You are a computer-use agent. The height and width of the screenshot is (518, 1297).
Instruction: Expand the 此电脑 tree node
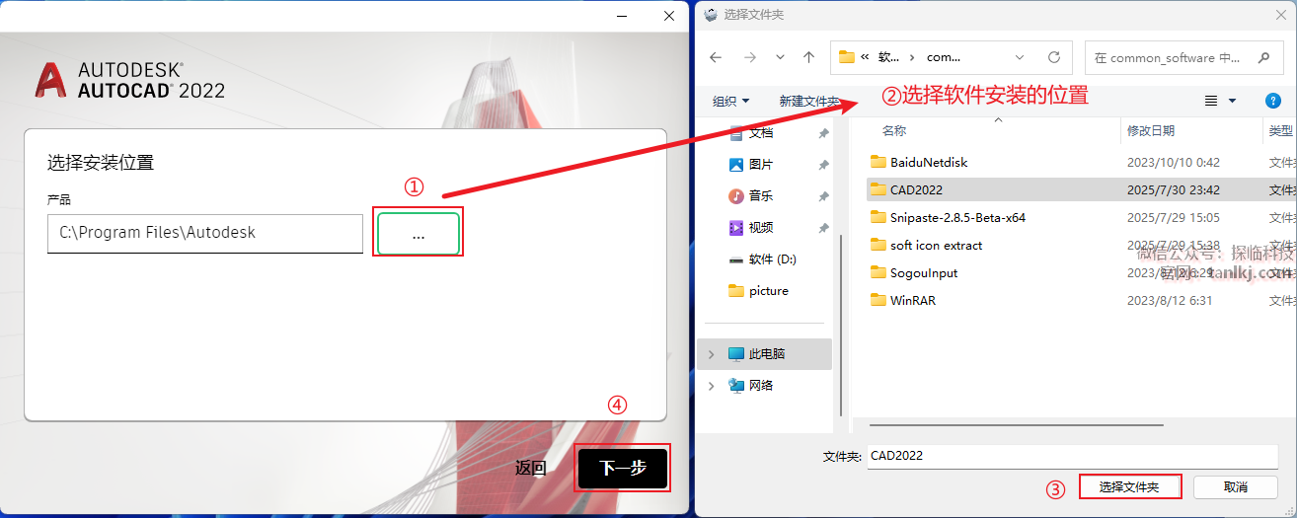(x=712, y=353)
